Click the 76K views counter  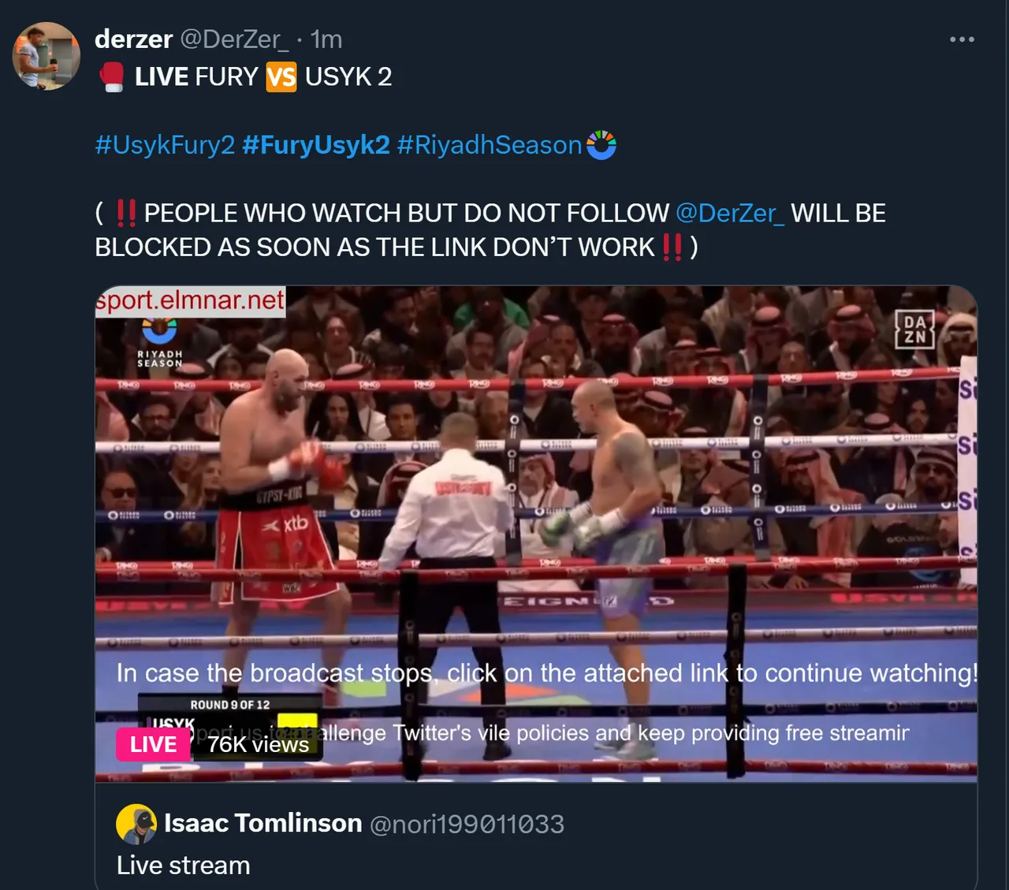pos(259,744)
